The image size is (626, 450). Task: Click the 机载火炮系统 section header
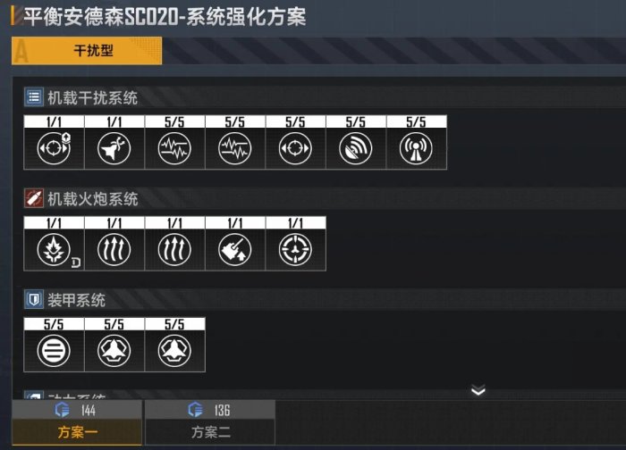[92, 199]
